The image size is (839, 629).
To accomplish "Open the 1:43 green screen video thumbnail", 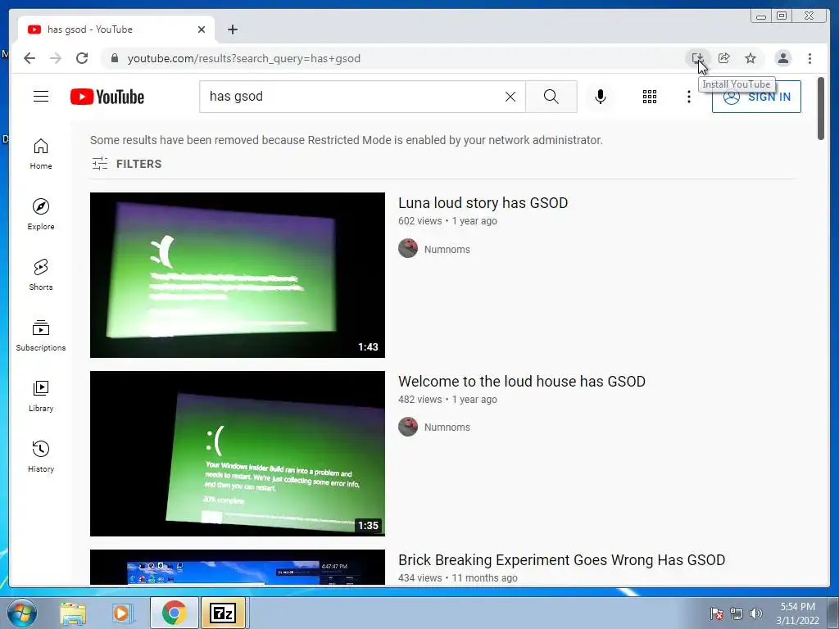I will point(237,275).
